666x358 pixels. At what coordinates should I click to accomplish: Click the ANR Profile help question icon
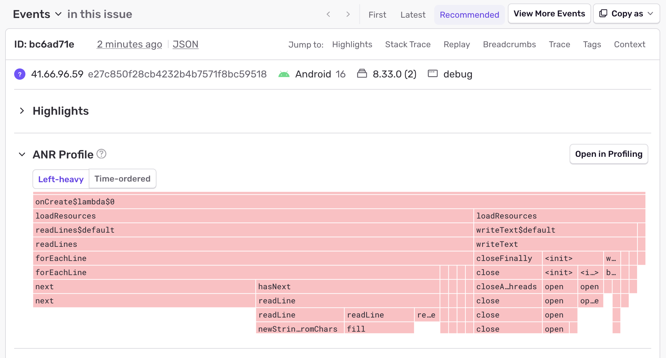click(102, 154)
